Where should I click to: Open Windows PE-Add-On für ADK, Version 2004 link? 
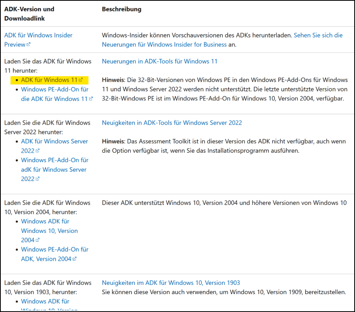[x=54, y=254]
